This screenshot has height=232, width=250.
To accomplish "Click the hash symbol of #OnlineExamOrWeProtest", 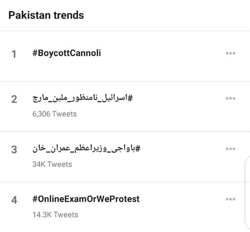I will pyautogui.click(x=35, y=199).
